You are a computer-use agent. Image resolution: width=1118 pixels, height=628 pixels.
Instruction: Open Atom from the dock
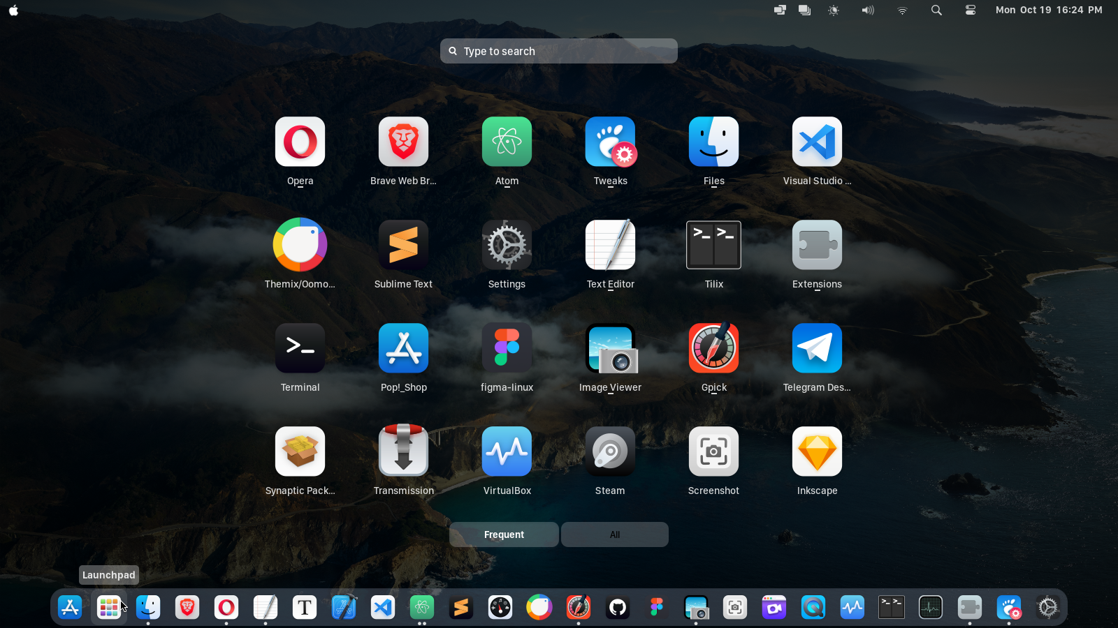pos(422,607)
